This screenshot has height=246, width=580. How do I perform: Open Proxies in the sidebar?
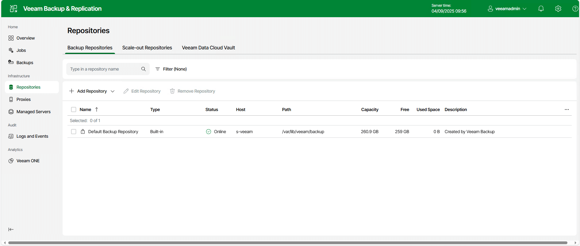coord(23,99)
